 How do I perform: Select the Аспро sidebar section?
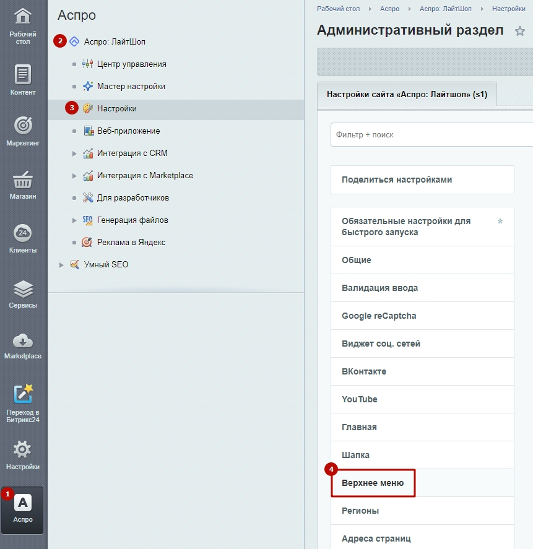[22, 509]
